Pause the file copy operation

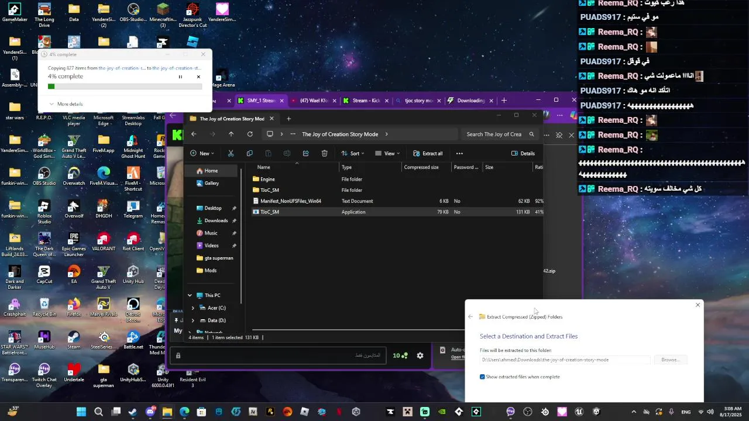[180, 77]
